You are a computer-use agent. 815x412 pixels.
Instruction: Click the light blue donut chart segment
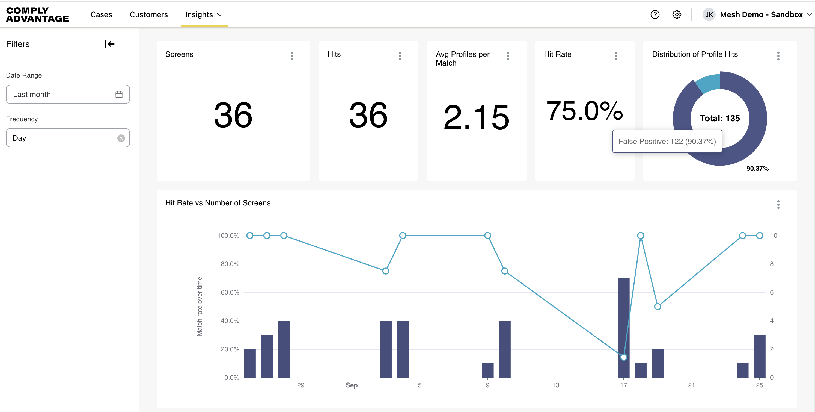click(709, 82)
